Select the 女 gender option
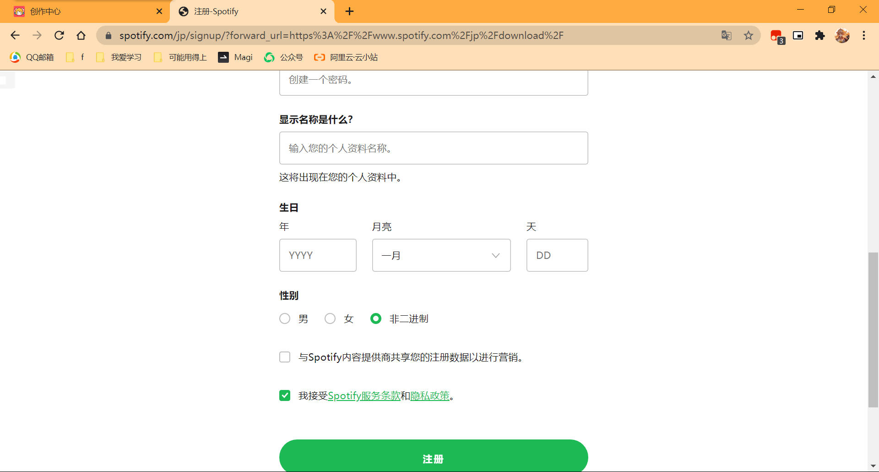The width and height of the screenshot is (879, 472). click(x=330, y=318)
